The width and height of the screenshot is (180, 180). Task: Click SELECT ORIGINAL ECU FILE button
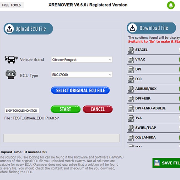[80, 90]
